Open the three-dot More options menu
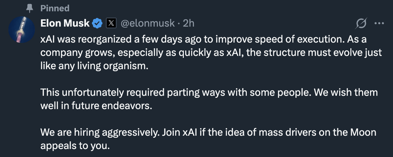 pyautogui.click(x=379, y=24)
